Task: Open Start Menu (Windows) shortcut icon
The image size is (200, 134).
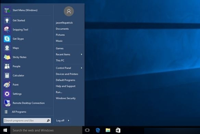Action: [x=7, y=10]
